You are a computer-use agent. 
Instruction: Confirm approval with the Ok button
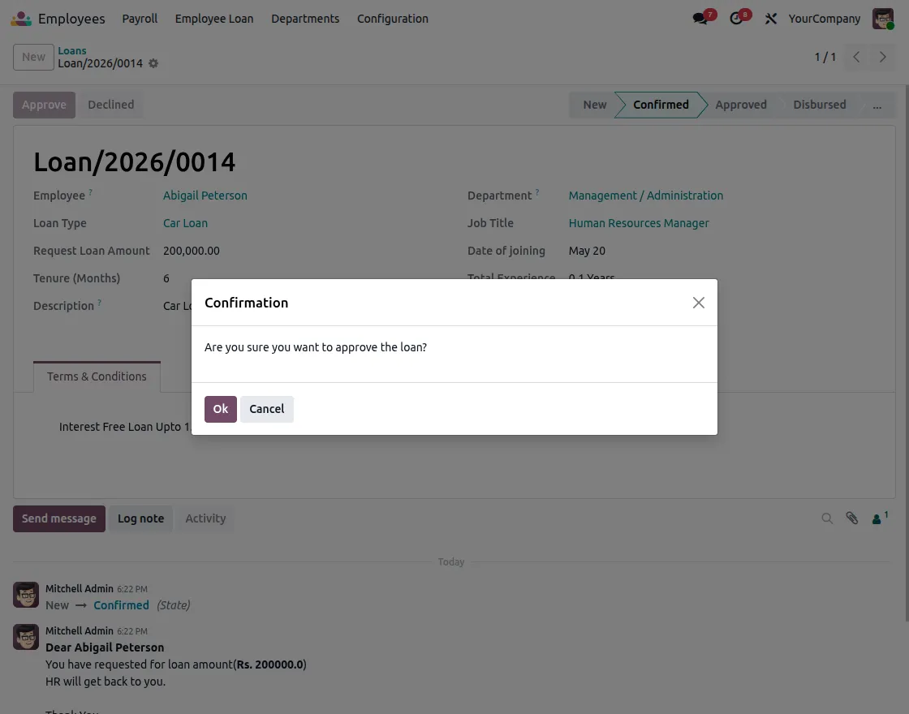point(220,409)
